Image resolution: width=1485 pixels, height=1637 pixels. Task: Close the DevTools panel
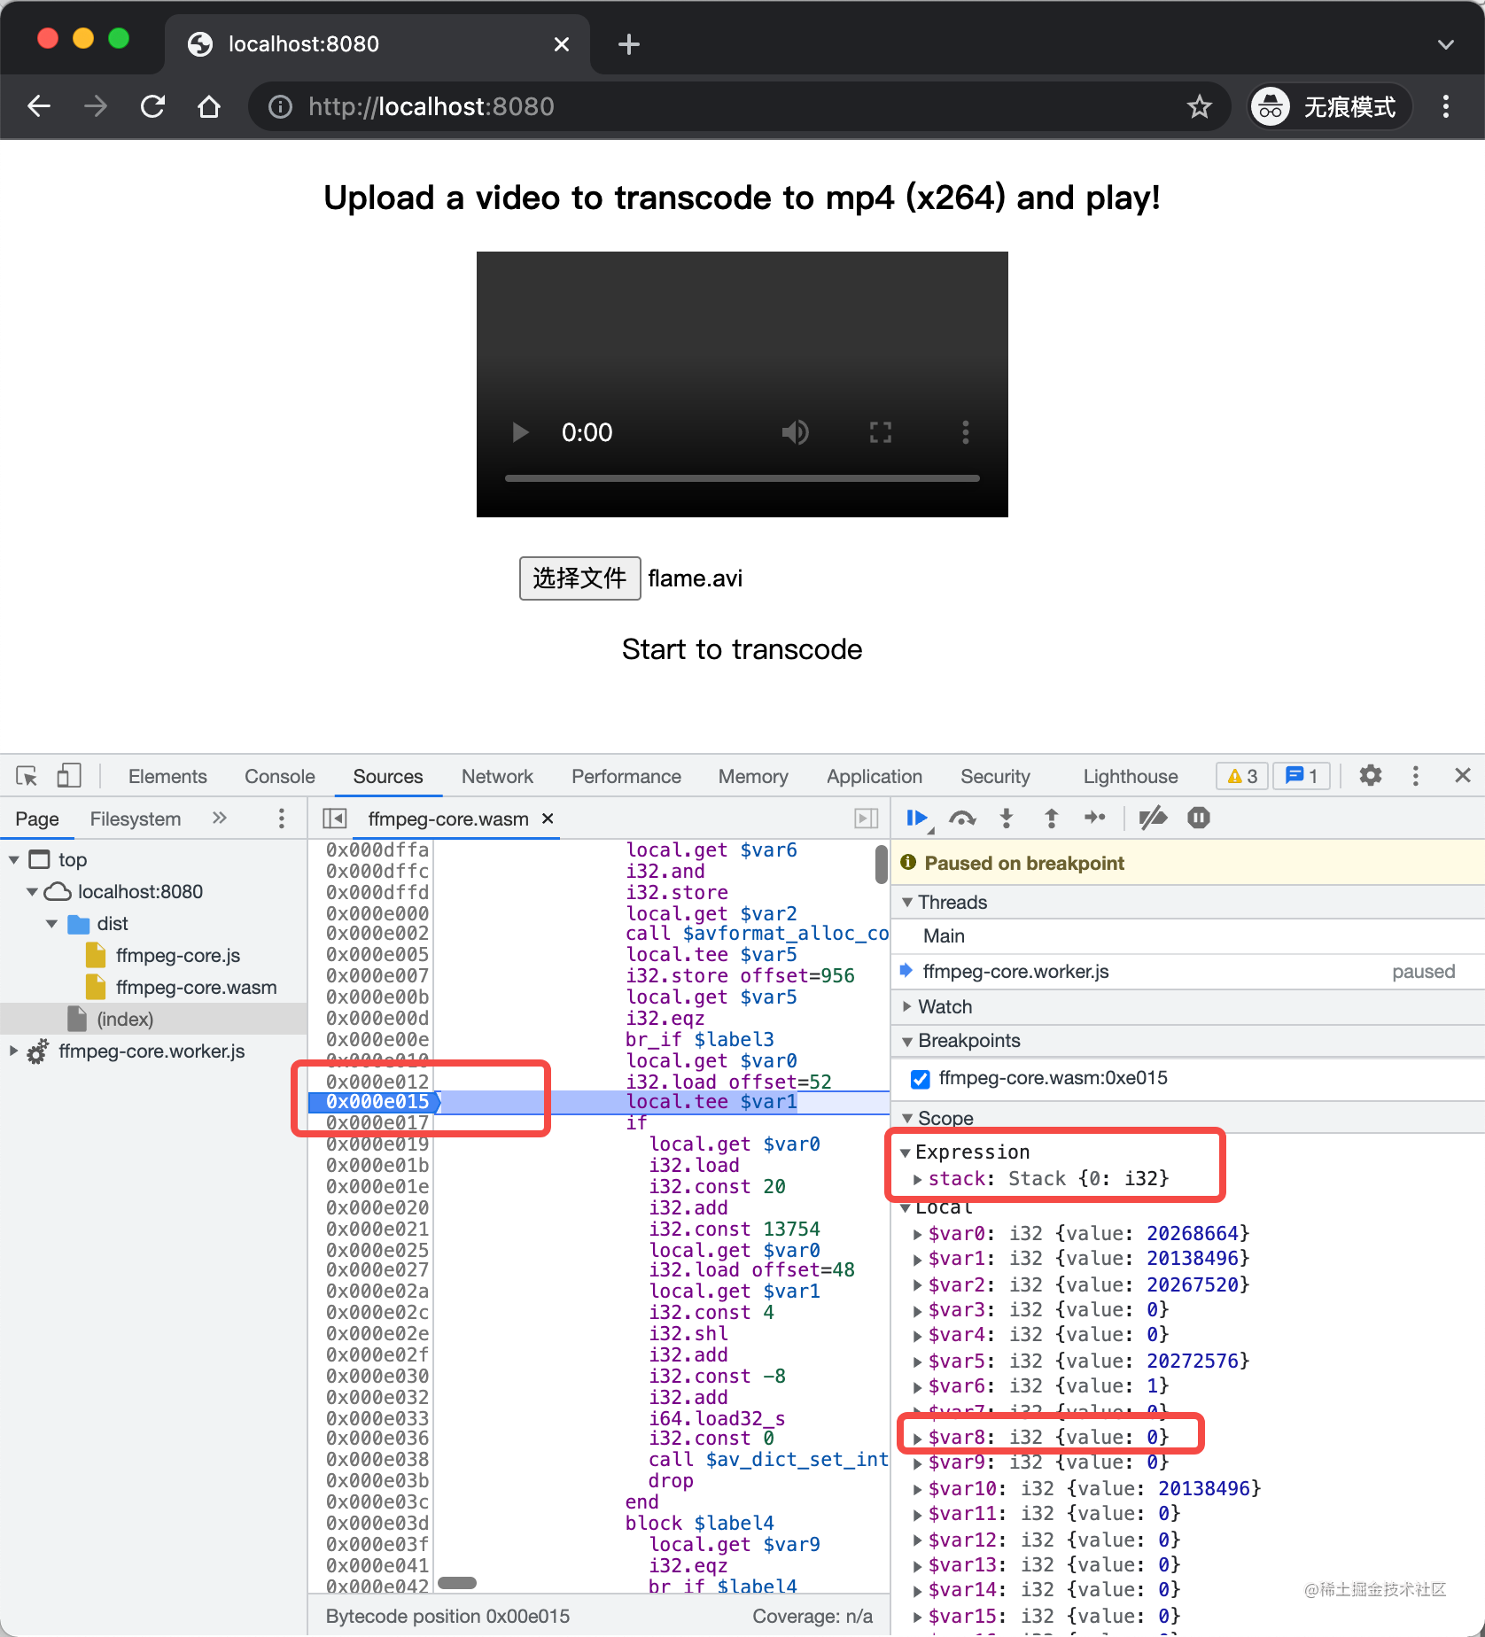1463,776
